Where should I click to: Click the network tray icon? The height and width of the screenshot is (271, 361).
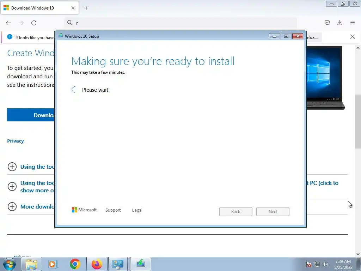click(x=317, y=264)
